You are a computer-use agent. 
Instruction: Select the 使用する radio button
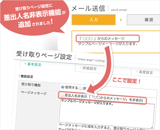(63, 87)
